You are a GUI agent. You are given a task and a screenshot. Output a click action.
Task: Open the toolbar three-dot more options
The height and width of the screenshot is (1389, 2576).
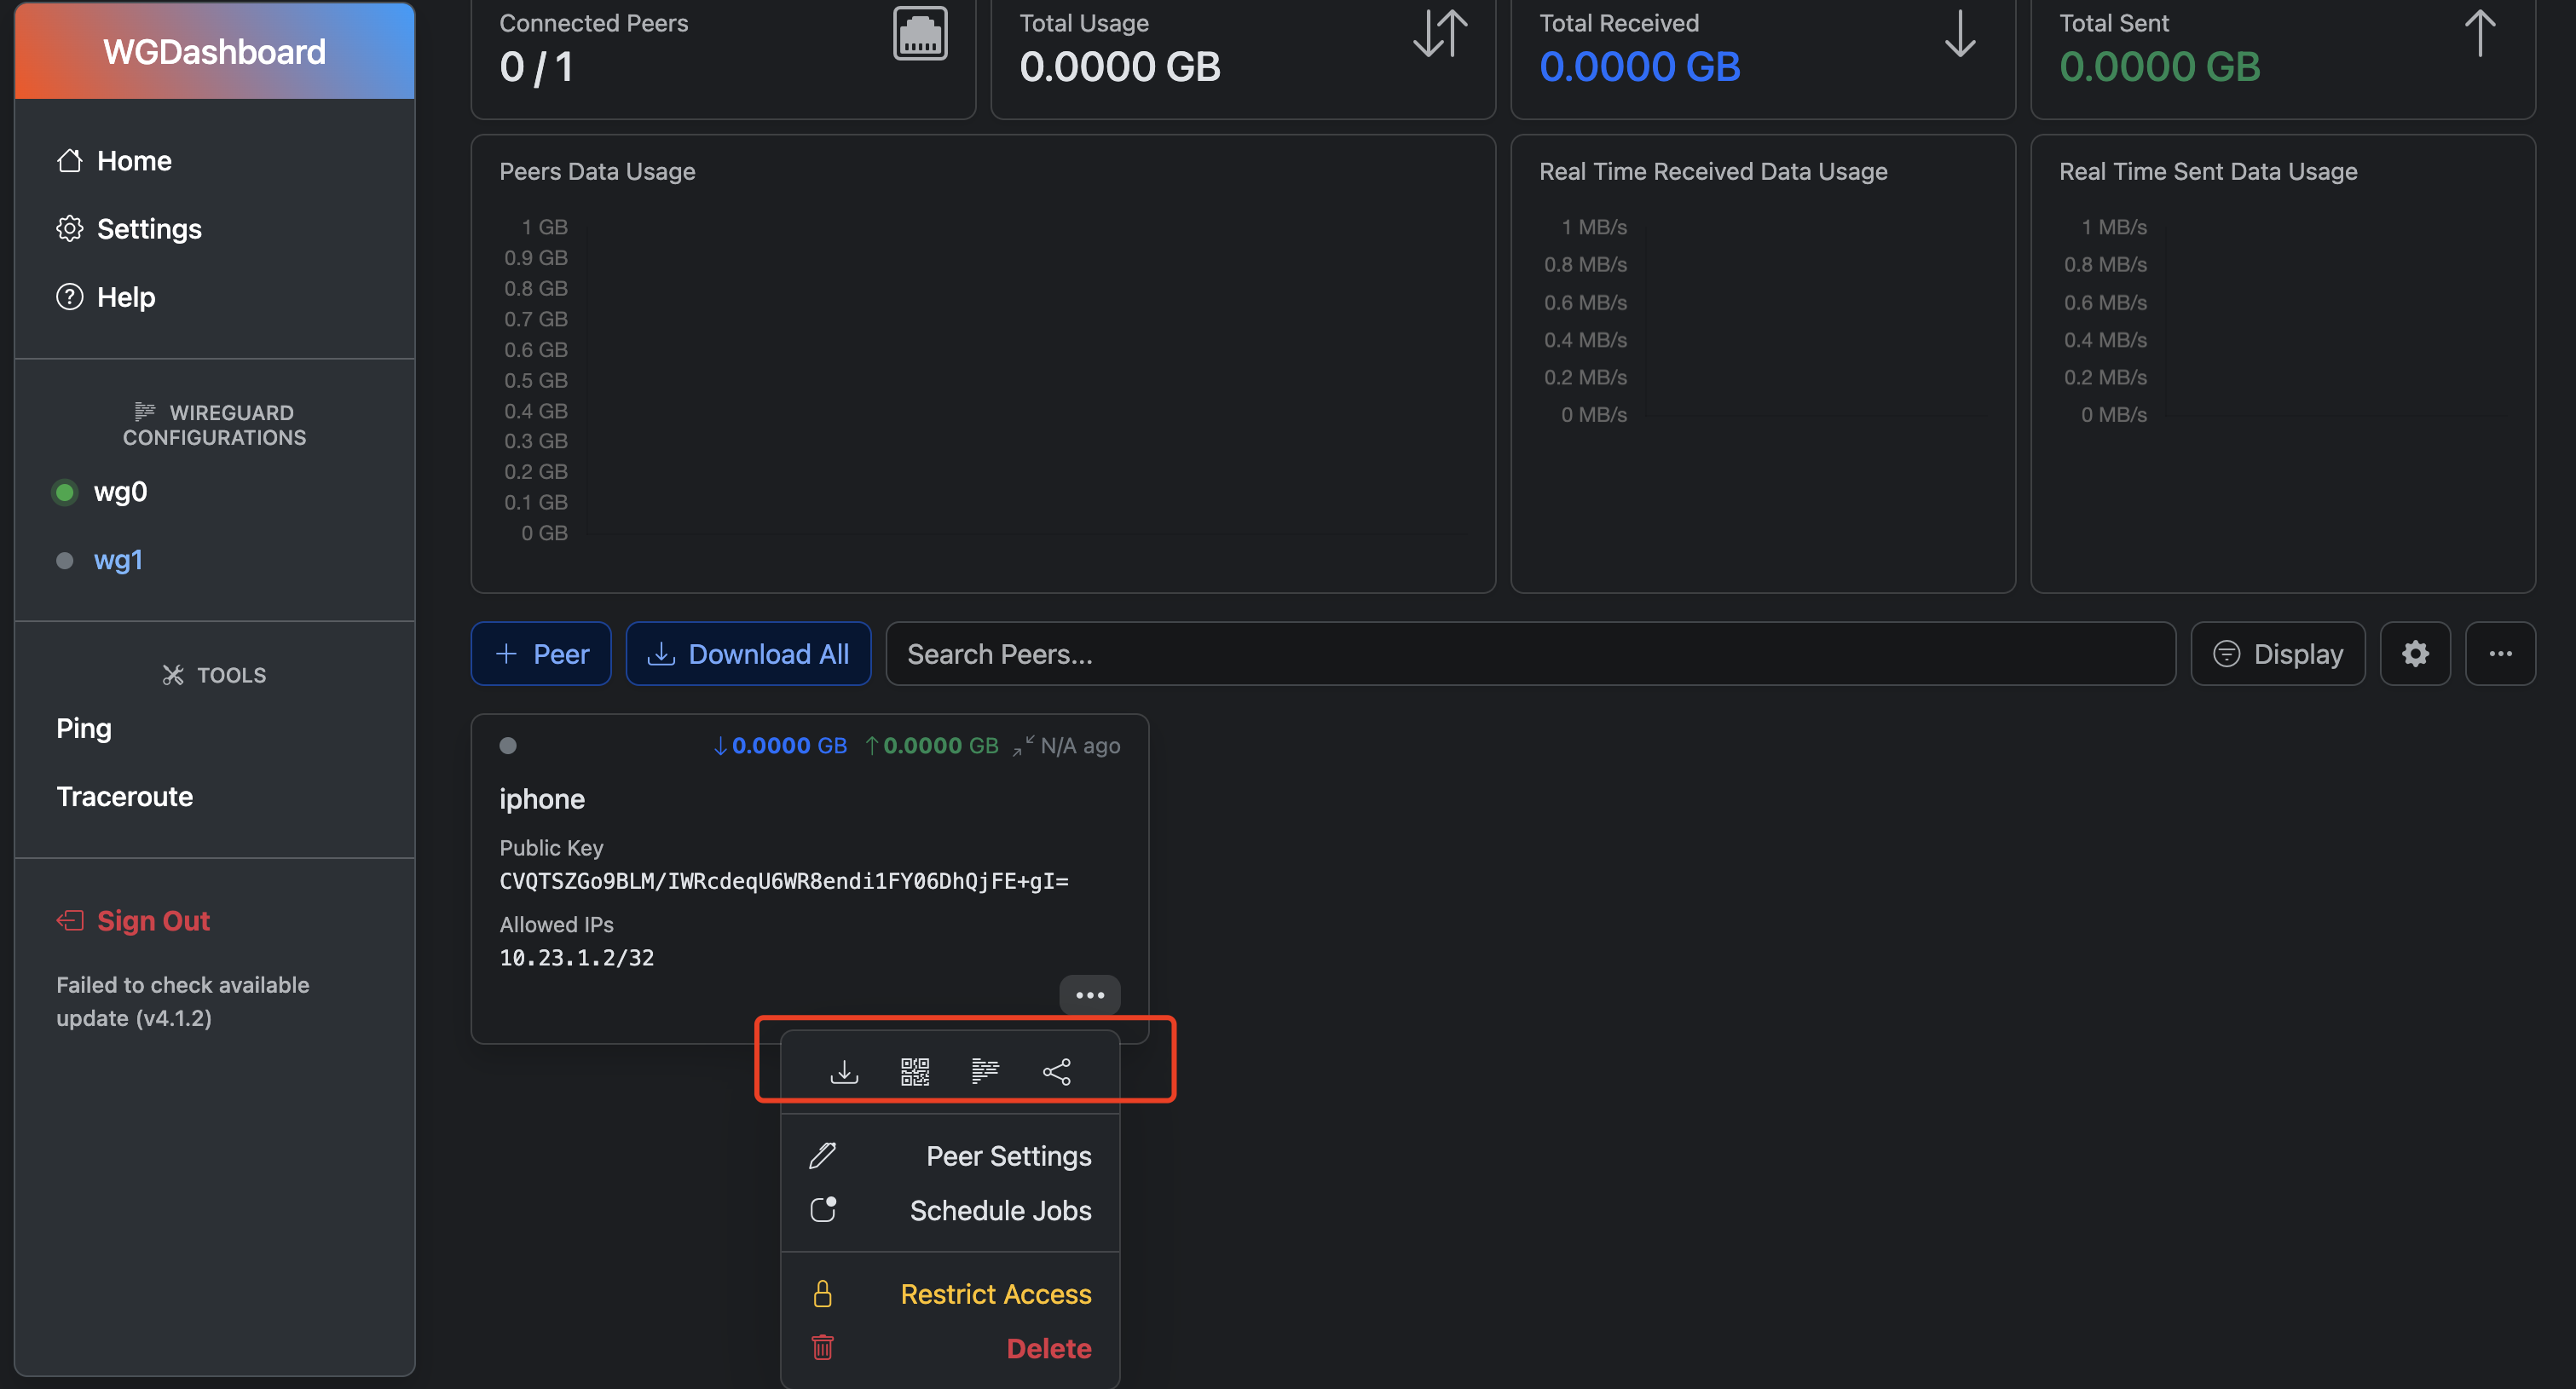coord(2500,654)
